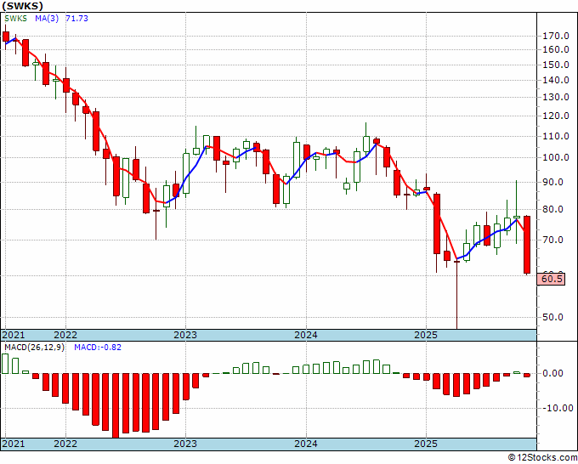The width and height of the screenshot is (578, 464).
Task: Click the latest red candlestick closing near 60.5
Action: point(527,245)
